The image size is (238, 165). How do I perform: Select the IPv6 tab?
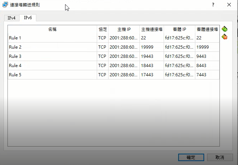point(28,18)
